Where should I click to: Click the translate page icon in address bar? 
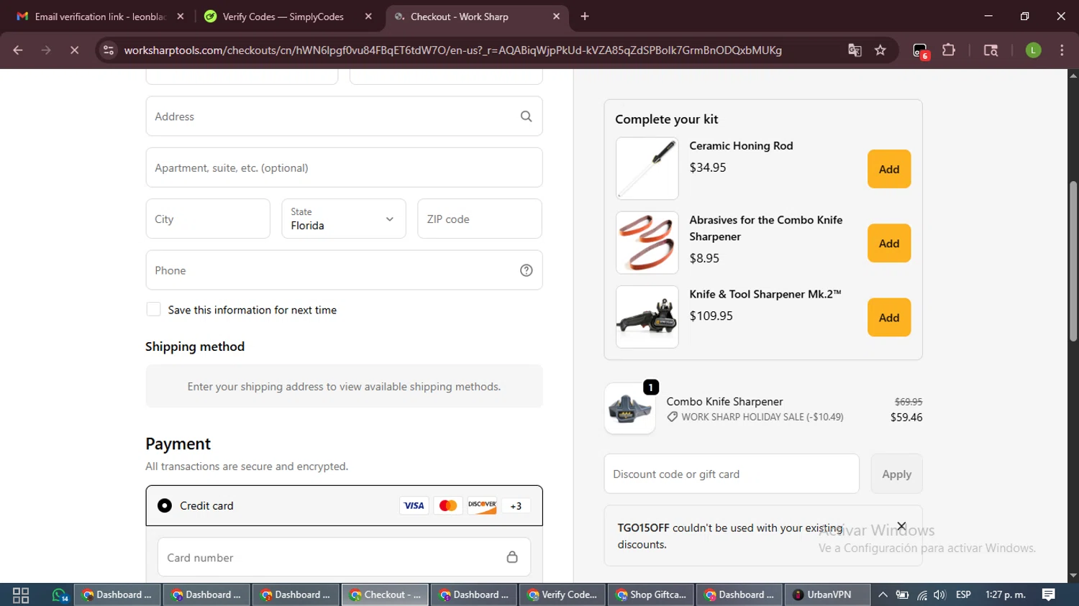click(x=855, y=50)
